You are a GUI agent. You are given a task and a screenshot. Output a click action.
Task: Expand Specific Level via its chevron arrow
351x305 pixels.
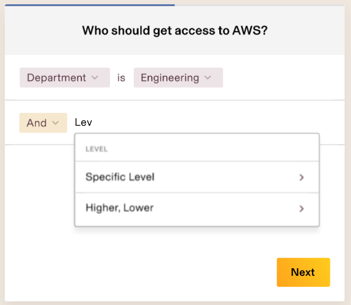[302, 178]
